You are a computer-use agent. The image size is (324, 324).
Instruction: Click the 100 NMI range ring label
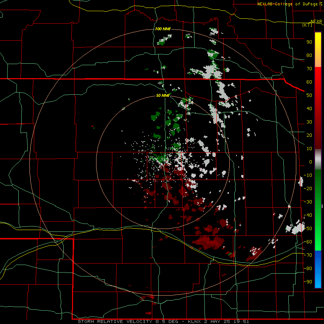pyautogui.click(x=163, y=29)
